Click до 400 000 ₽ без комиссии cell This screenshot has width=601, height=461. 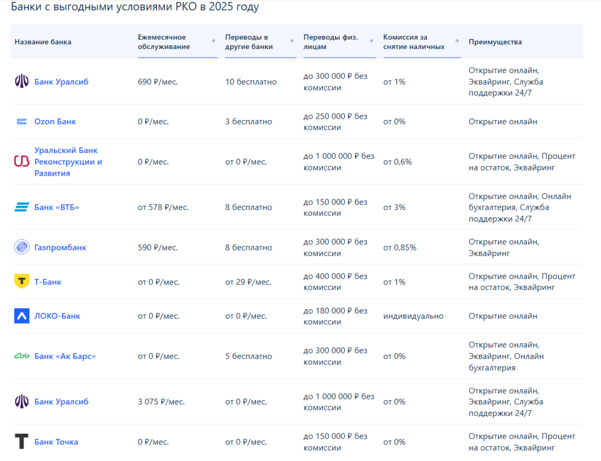point(335,282)
